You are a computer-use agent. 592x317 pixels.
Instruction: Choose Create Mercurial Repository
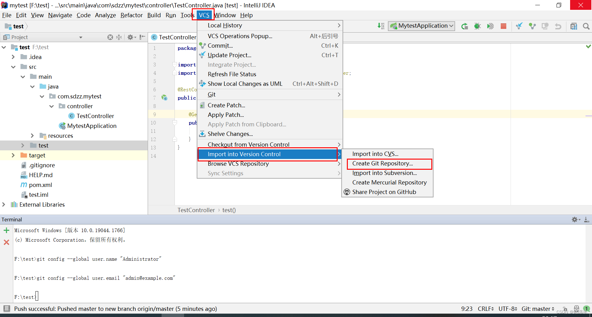(x=387, y=182)
